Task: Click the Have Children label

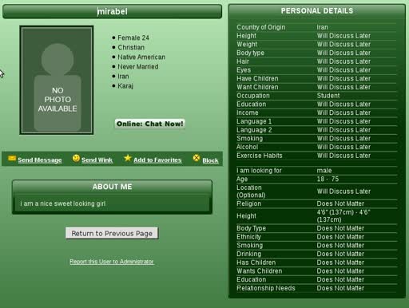Action: coord(257,78)
